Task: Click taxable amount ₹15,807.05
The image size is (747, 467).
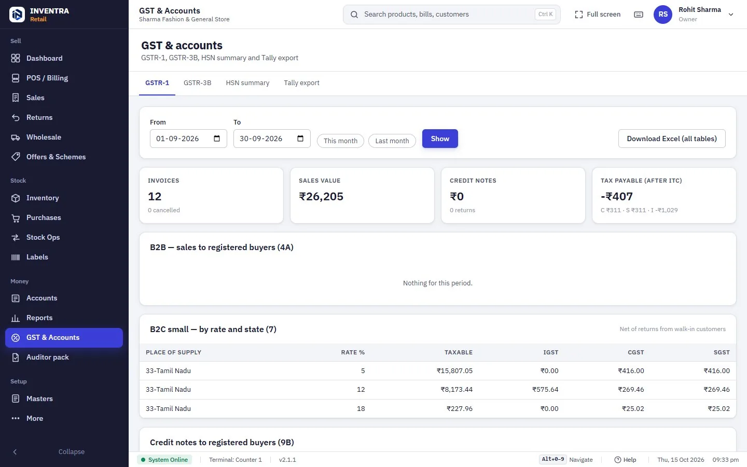Action: [x=454, y=371]
